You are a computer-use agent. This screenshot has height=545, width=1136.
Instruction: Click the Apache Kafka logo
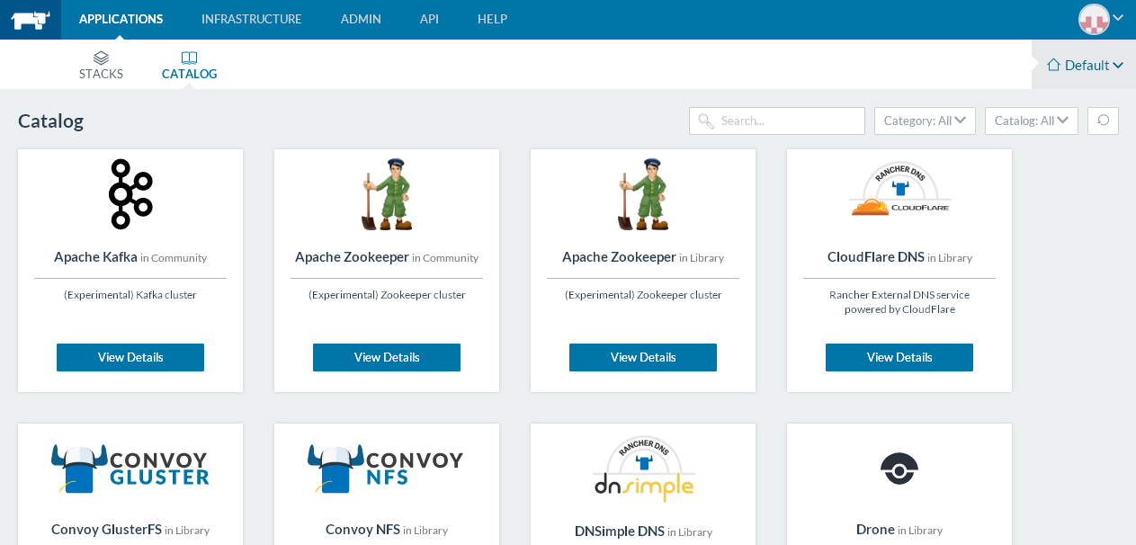pyautogui.click(x=130, y=194)
